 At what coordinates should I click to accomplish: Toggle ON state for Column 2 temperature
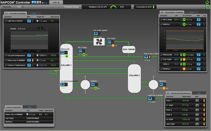tap(29, 65)
